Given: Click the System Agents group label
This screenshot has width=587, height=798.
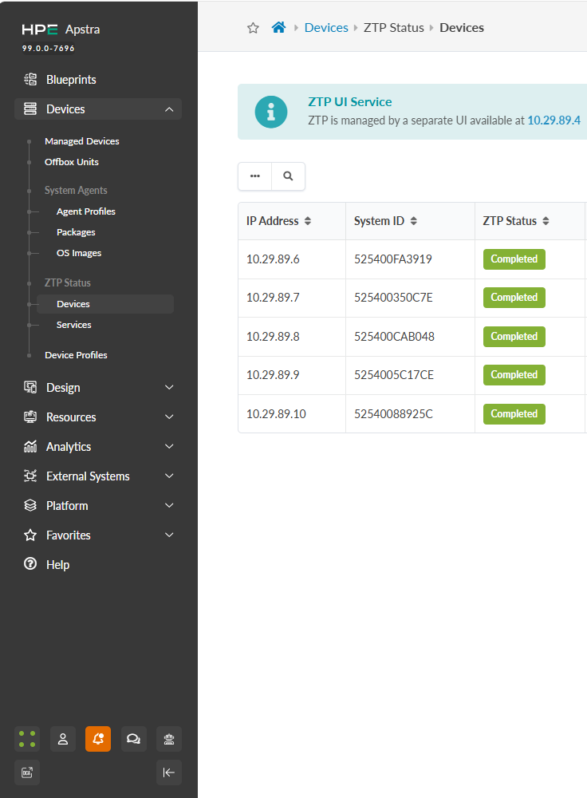Looking at the screenshot, I should 76,191.
